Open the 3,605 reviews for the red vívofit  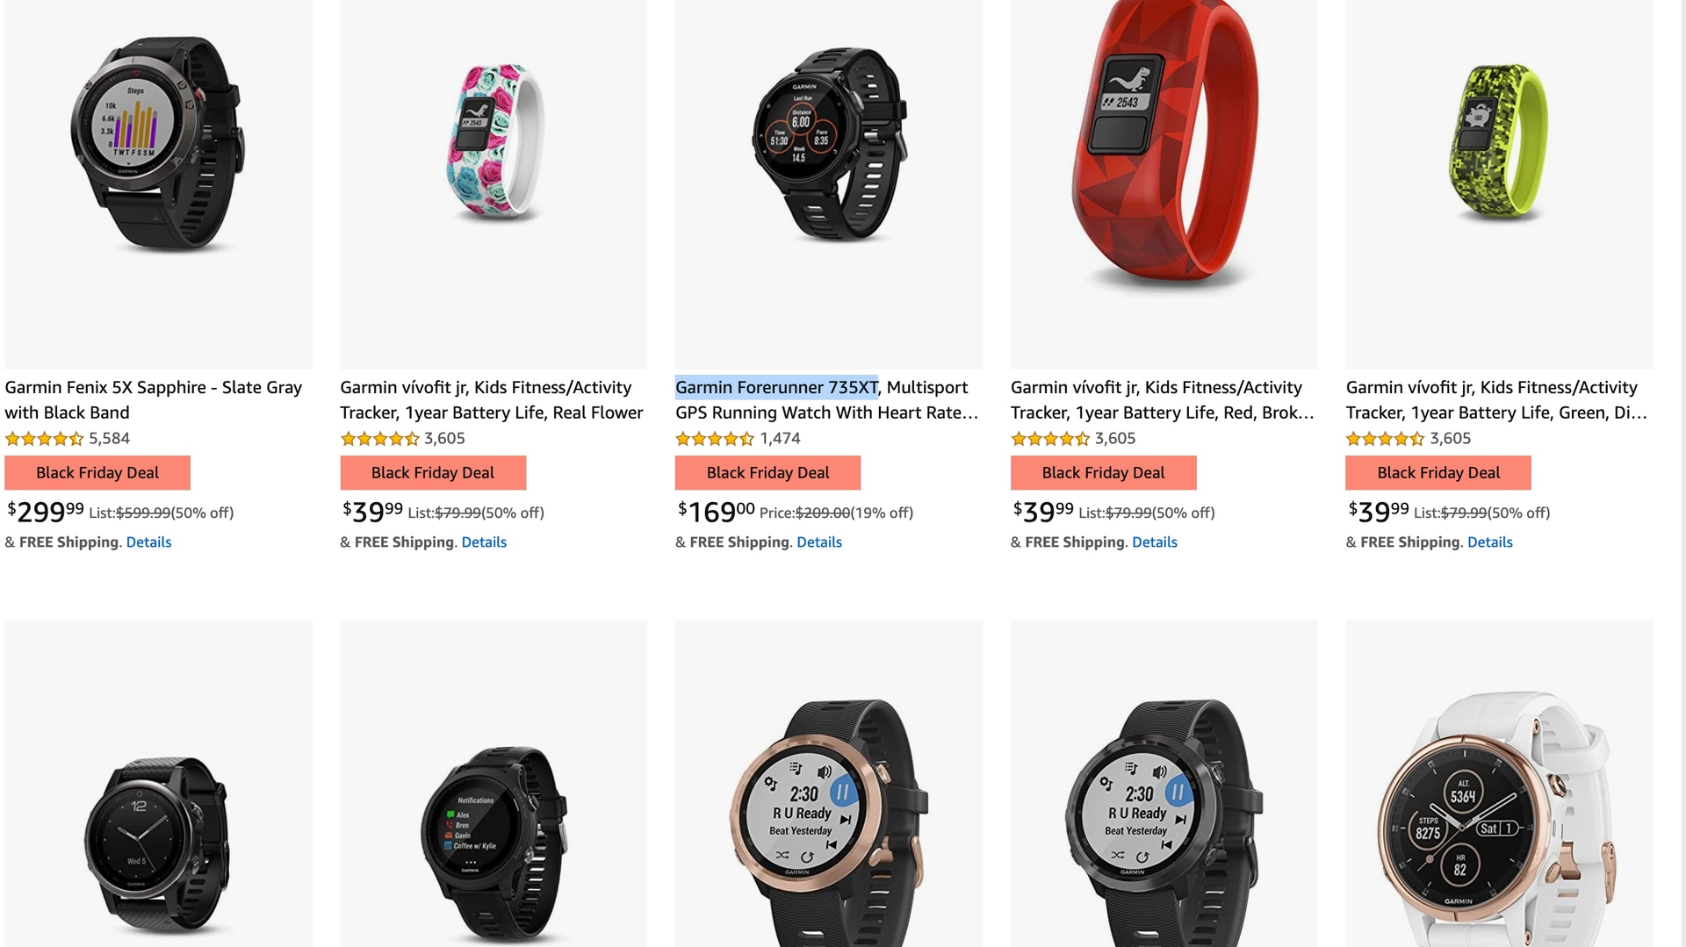click(x=1115, y=438)
